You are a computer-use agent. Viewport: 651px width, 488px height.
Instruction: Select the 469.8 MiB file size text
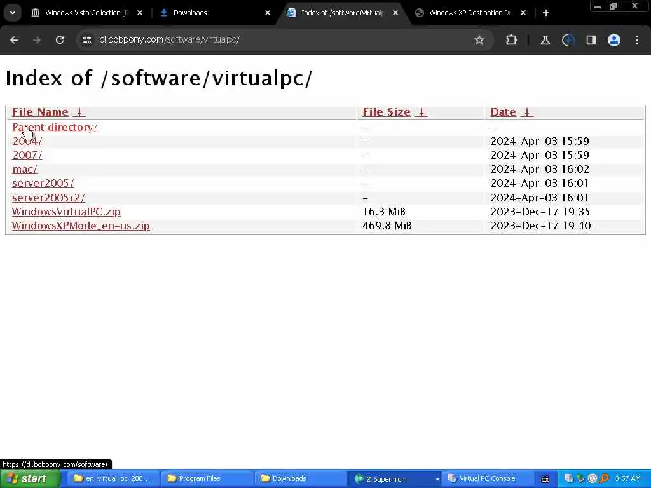(387, 226)
